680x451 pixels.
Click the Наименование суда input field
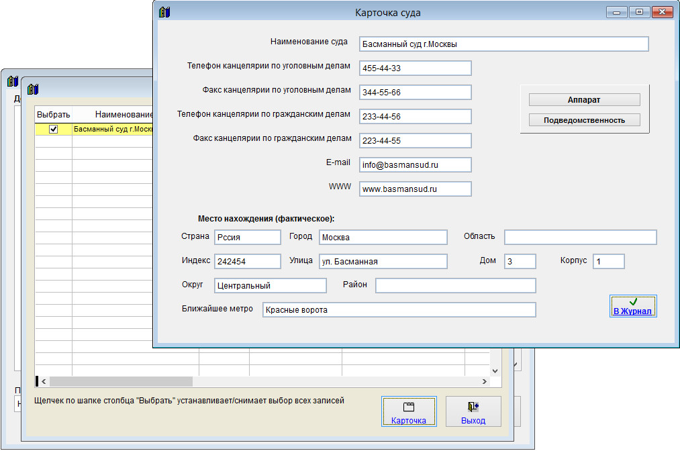point(503,44)
